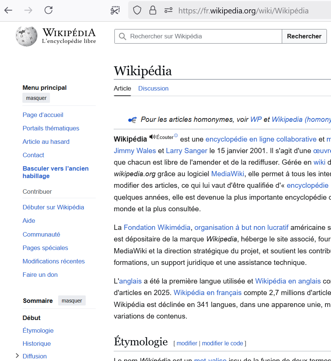Focus the Rechercher sur Wikipédia search field
The width and height of the screenshot is (331, 361).
[198, 37]
